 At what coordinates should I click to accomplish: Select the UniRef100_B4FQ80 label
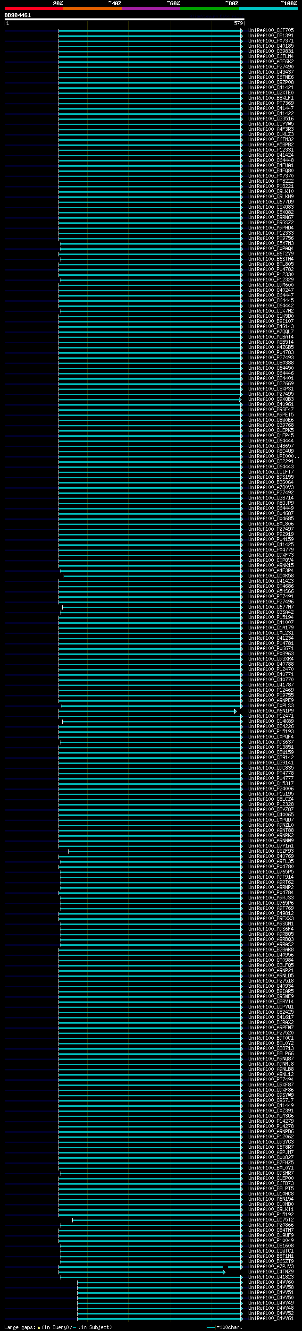271,170
